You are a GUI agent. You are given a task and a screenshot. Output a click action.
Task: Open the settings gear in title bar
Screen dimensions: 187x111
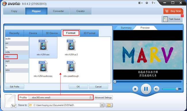[147, 3]
